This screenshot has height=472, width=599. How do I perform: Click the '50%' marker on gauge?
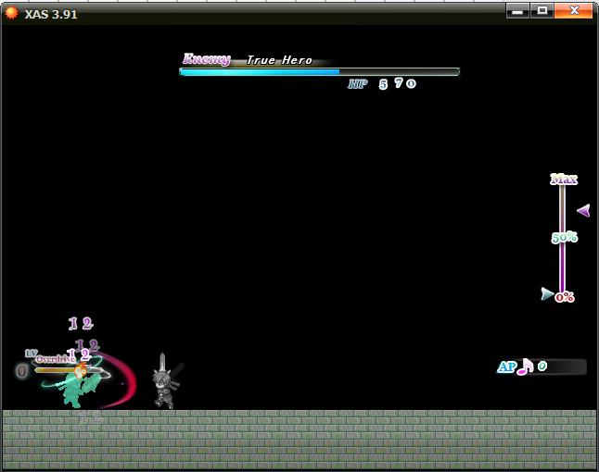565,238
